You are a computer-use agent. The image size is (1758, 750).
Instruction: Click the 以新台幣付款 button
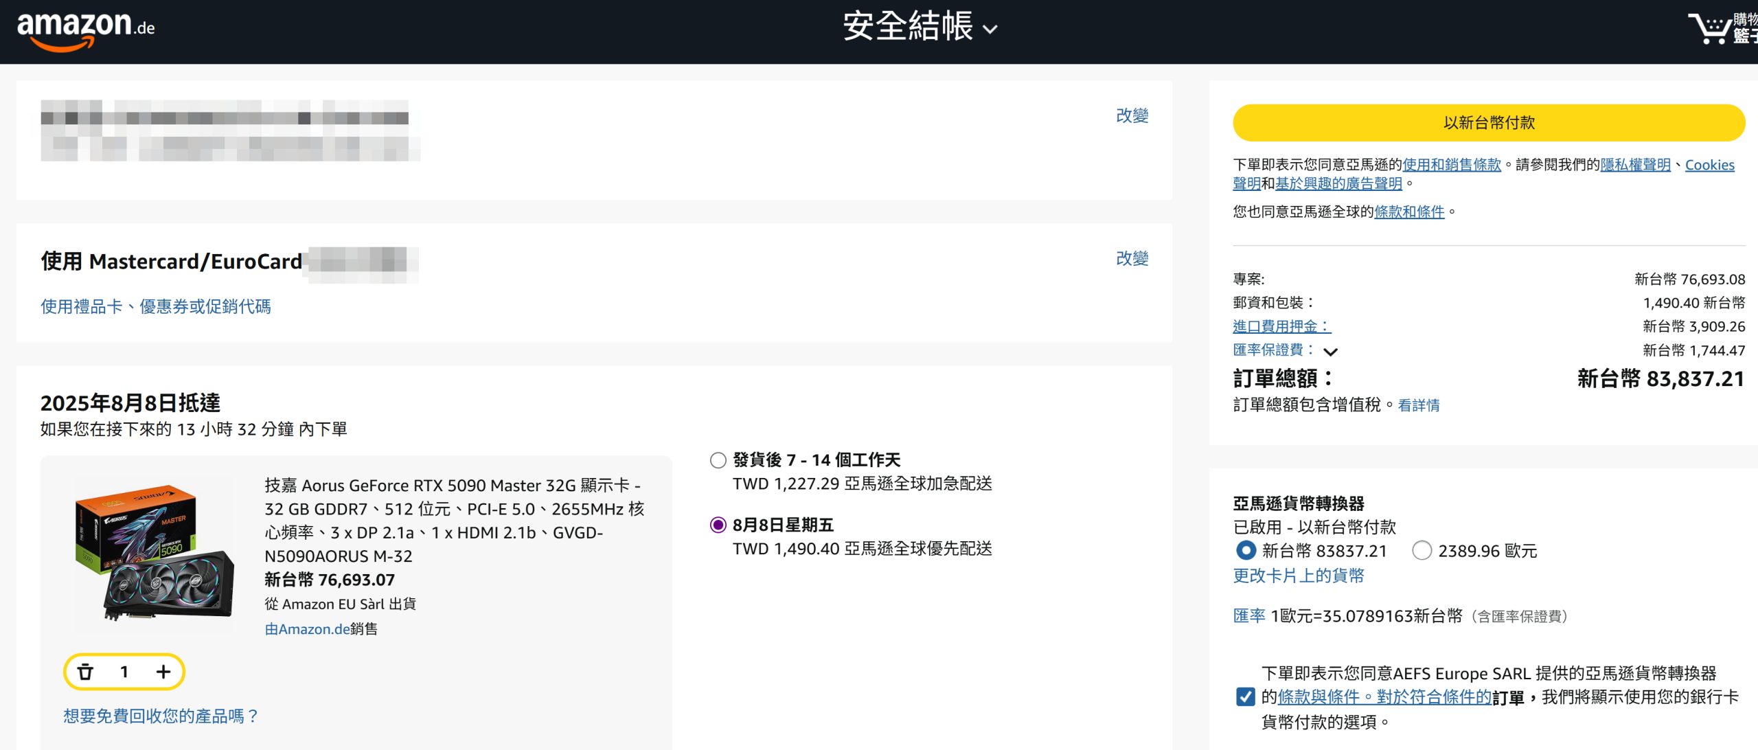coord(1489,123)
